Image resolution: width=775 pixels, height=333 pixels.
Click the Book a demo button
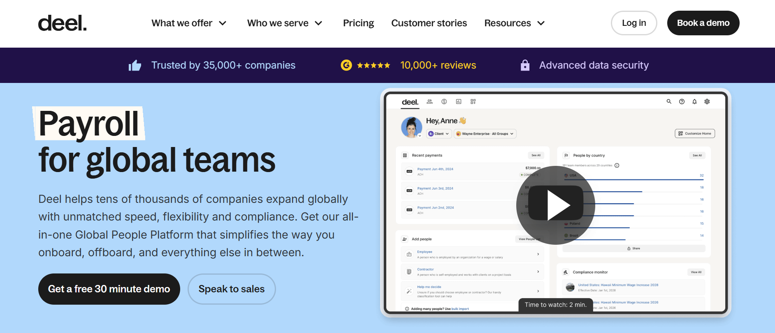(x=703, y=23)
